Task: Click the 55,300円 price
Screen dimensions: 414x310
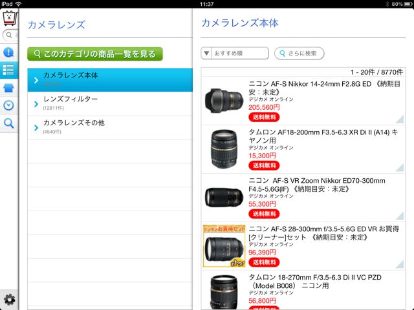Action: pos(262,204)
